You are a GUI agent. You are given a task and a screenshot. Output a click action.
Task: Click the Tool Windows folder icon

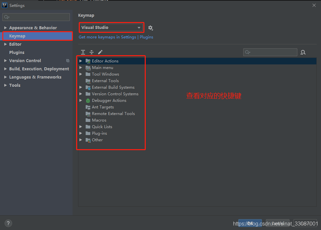88,74
